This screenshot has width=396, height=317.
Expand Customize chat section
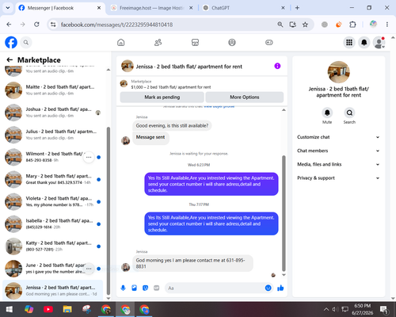click(x=338, y=137)
